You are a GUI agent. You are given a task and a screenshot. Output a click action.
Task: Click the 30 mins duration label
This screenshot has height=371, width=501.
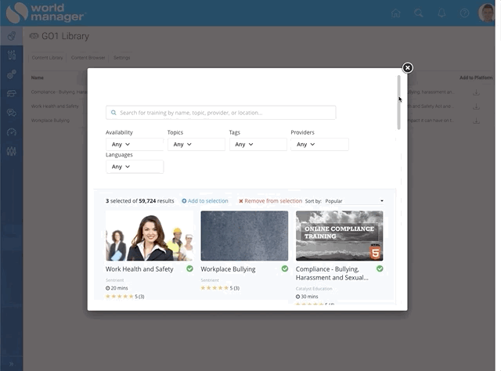pos(307,297)
